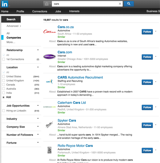Collapse the Relationship filter section
Viewport: 160px width, 163px height.
(38, 50)
